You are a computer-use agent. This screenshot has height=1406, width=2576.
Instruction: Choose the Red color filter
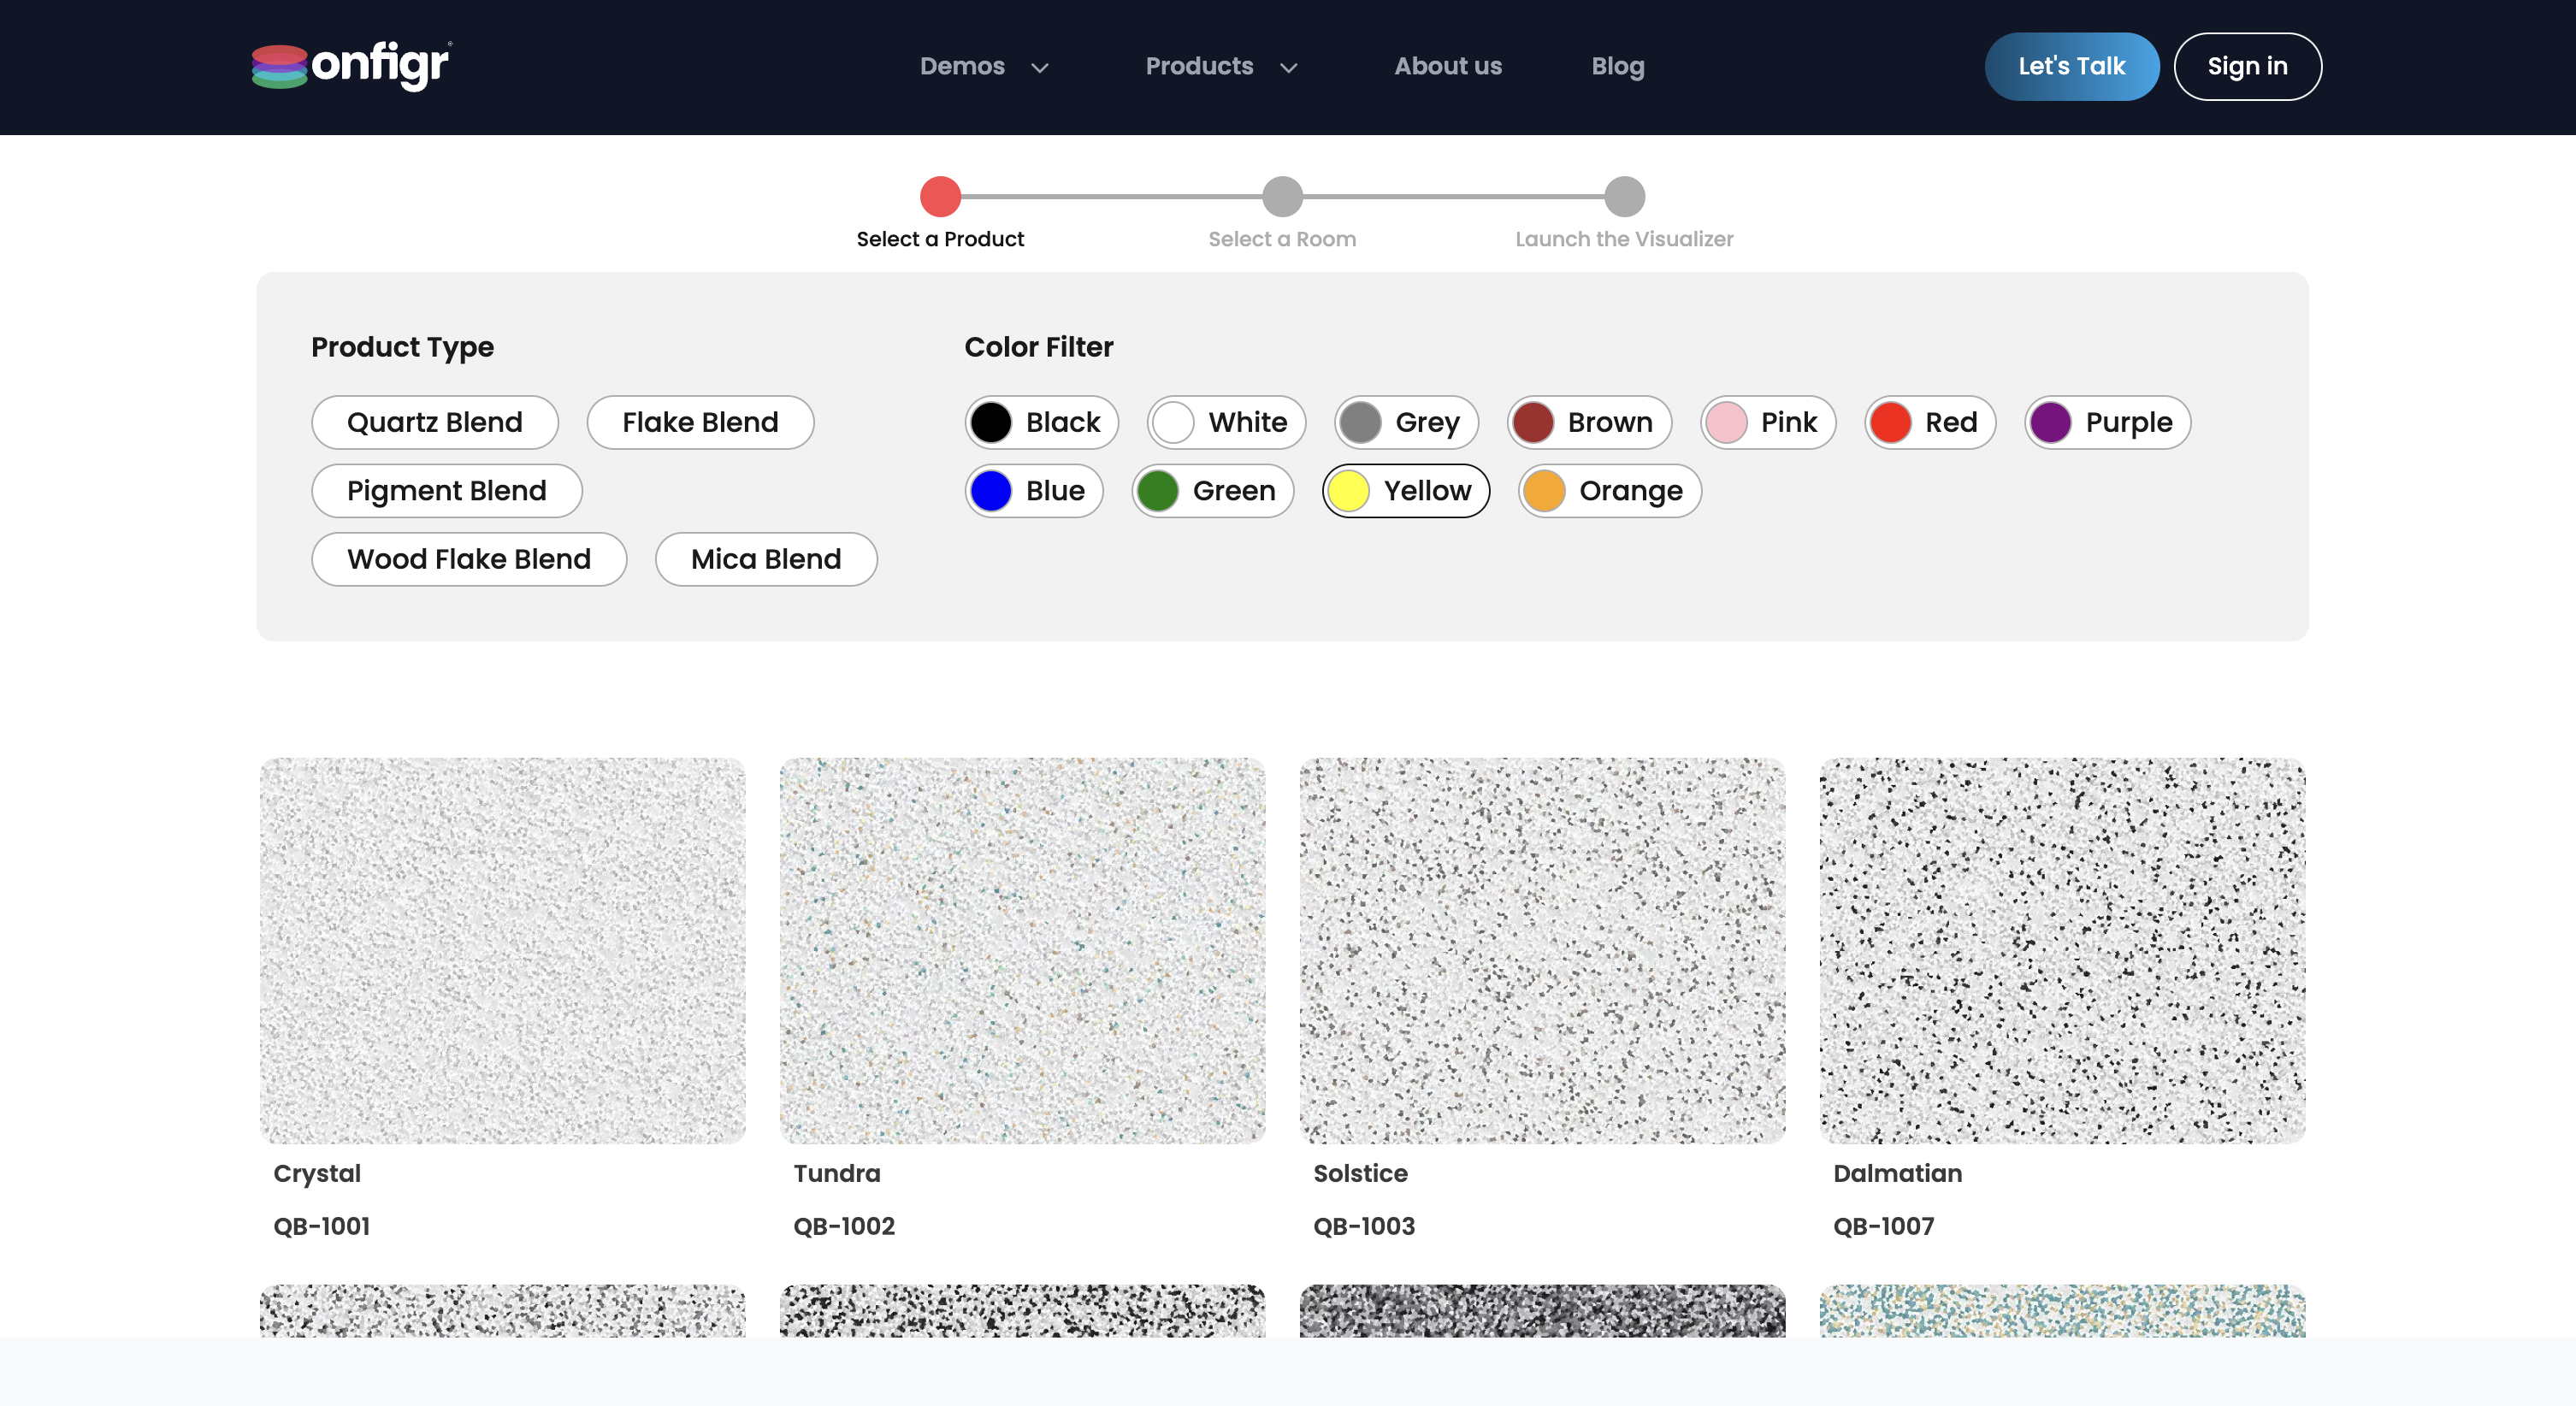1929,422
